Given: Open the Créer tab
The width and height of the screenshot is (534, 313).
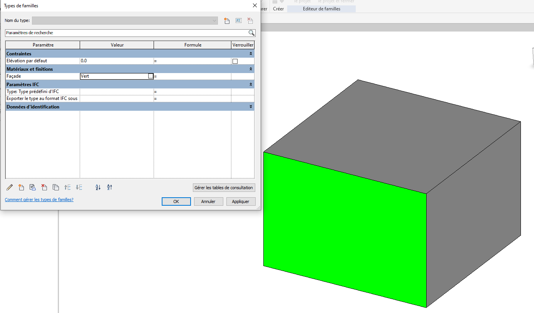Looking at the screenshot, I should click(278, 9).
